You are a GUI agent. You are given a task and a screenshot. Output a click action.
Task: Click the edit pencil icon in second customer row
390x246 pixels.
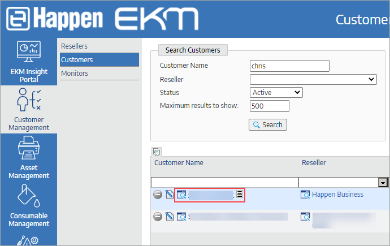click(x=170, y=217)
